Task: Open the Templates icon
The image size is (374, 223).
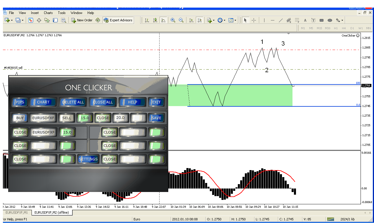Action: (231, 20)
